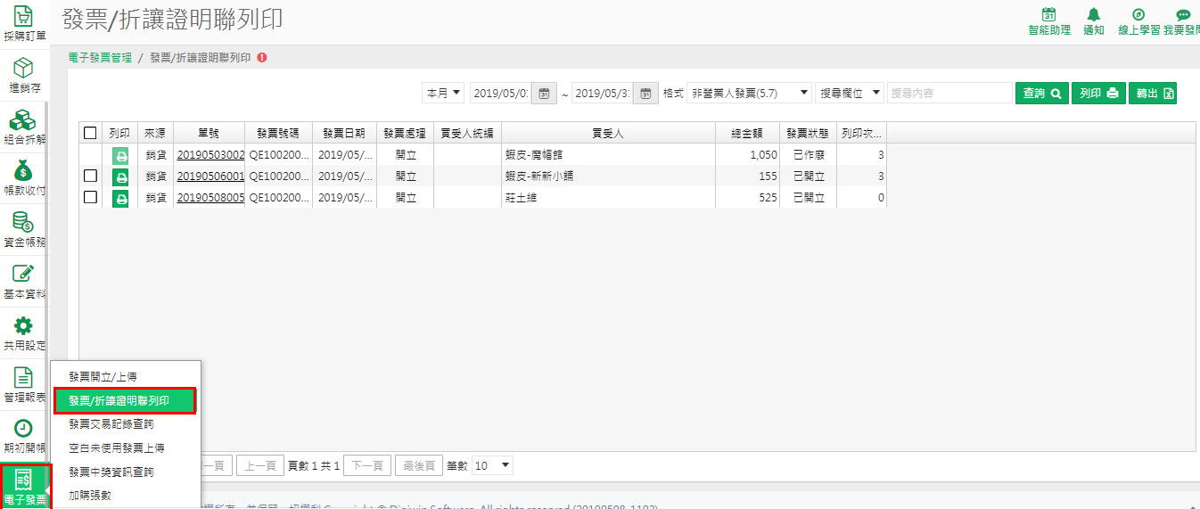The height and width of the screenshot is (509, 1200).
Task: Open the 我要發問 ask a question icon
Action: click(1181, 21)
